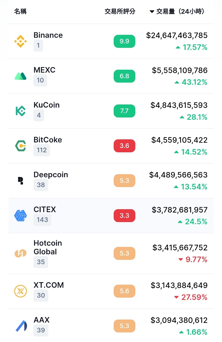
Task: Open the BitCoke logo icon
Action: 20,146
